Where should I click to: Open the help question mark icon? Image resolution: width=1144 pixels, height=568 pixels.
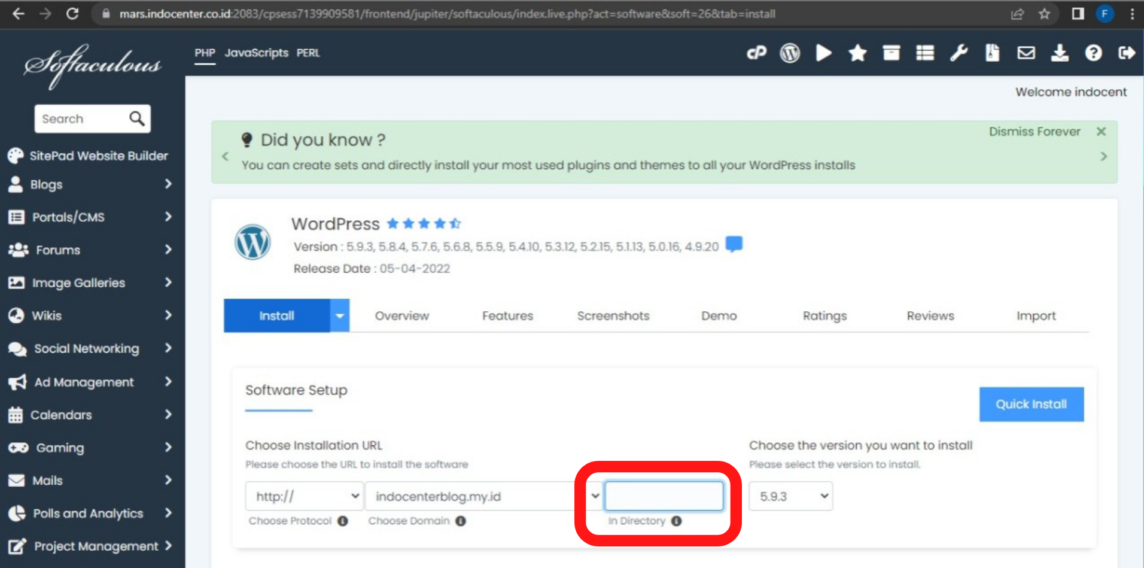(x=1093, y=53)
